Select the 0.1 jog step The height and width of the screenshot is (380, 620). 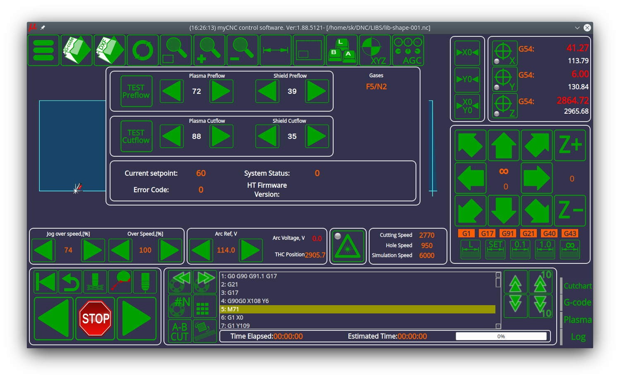(x=520, y=249)
